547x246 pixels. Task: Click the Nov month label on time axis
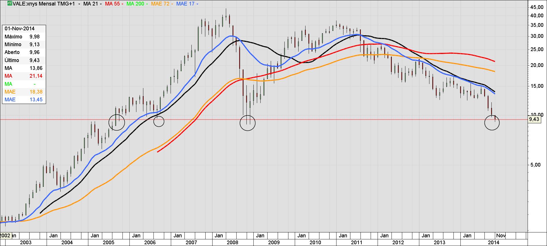click(501, 236)
